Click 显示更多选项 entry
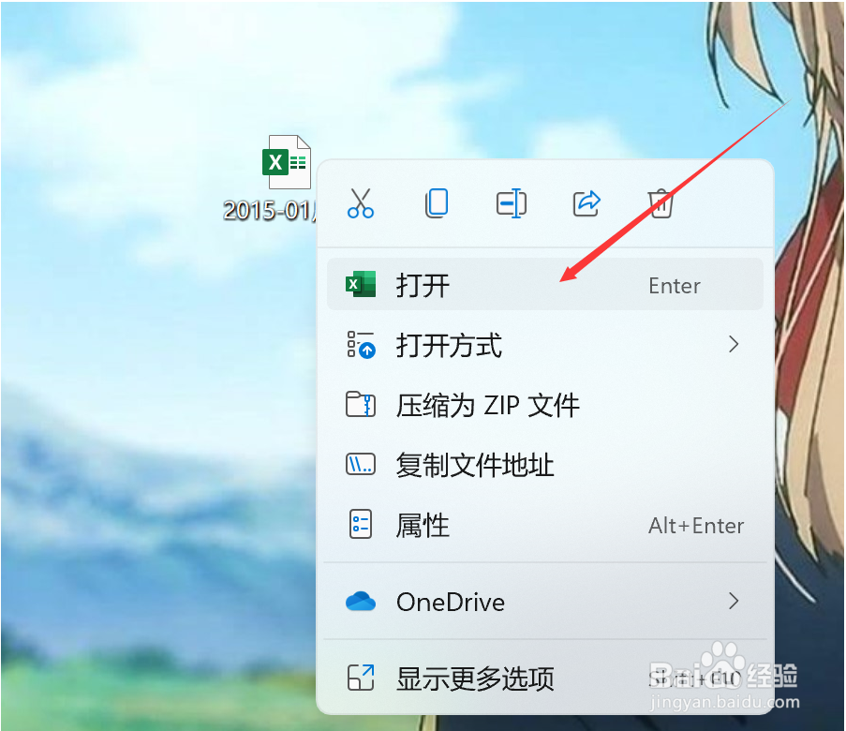The image size is (846, 731). 545,679
